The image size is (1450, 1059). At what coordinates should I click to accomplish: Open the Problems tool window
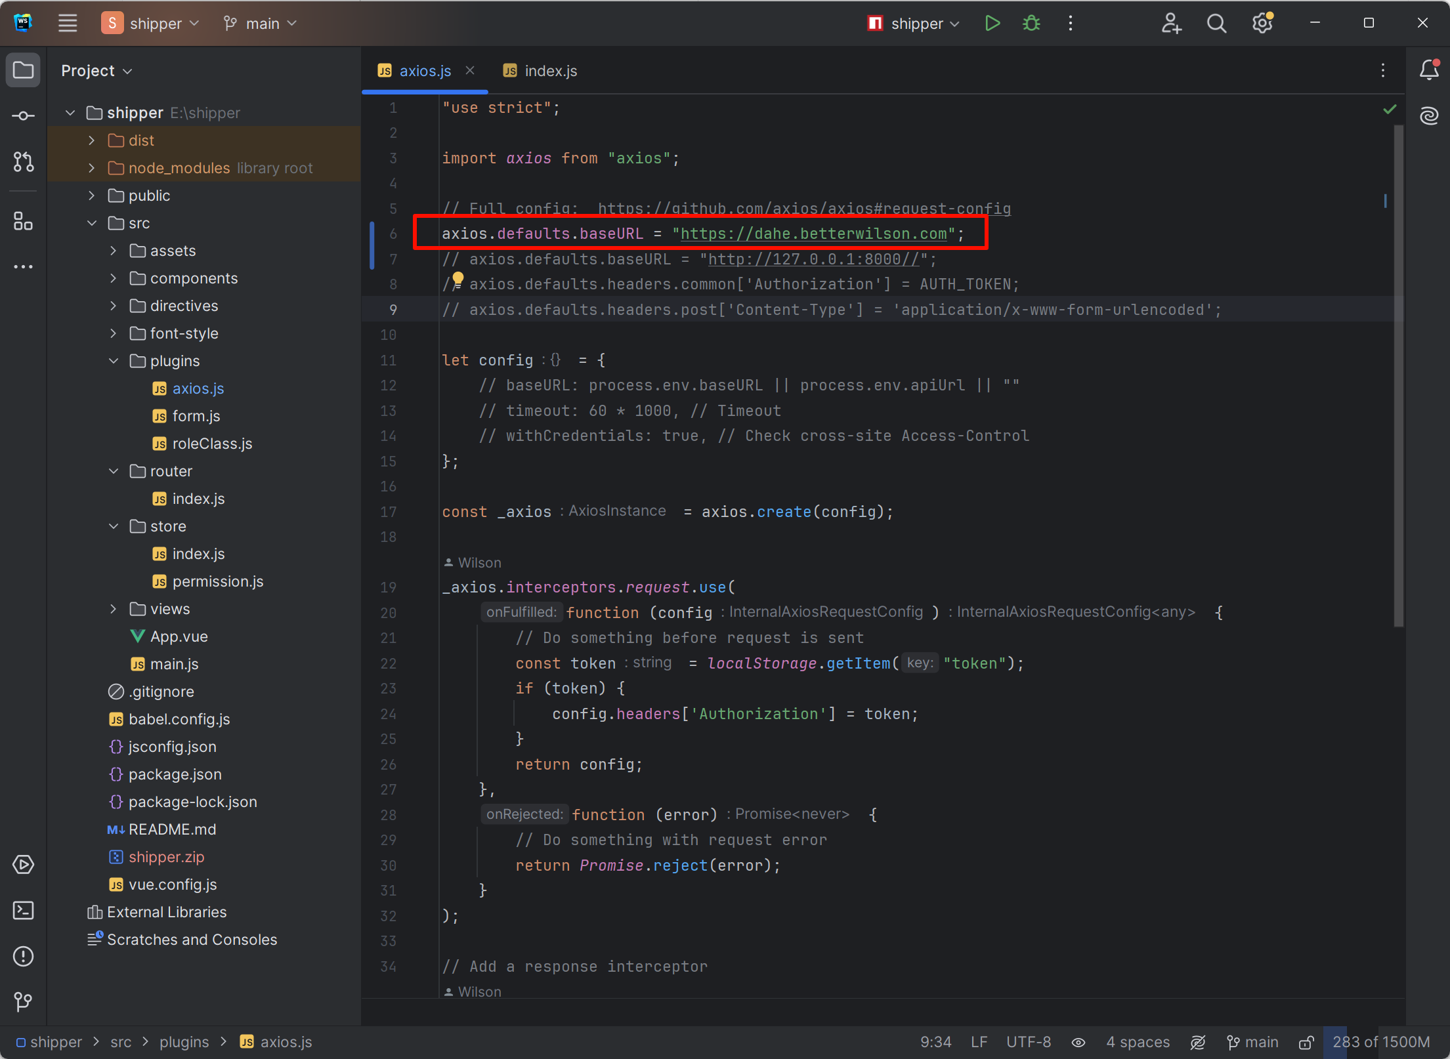tap(23, 956)
